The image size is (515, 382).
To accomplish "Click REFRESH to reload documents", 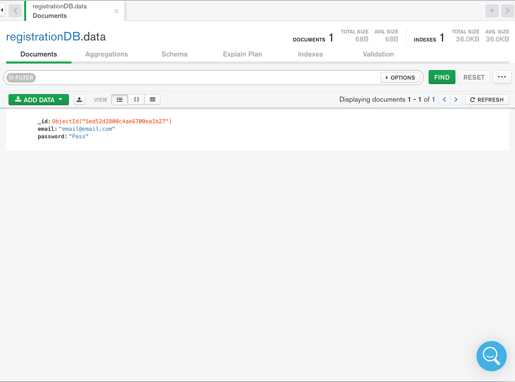I will pyautogui.click(x=487, y=99).
